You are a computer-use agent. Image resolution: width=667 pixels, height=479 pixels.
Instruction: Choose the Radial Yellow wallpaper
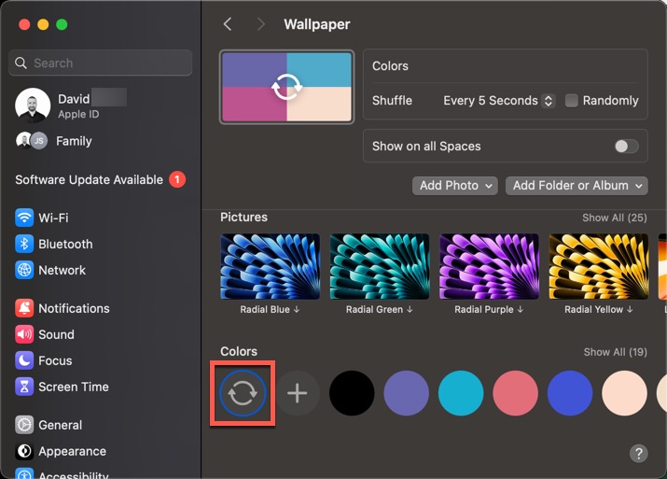pos(599,266)
